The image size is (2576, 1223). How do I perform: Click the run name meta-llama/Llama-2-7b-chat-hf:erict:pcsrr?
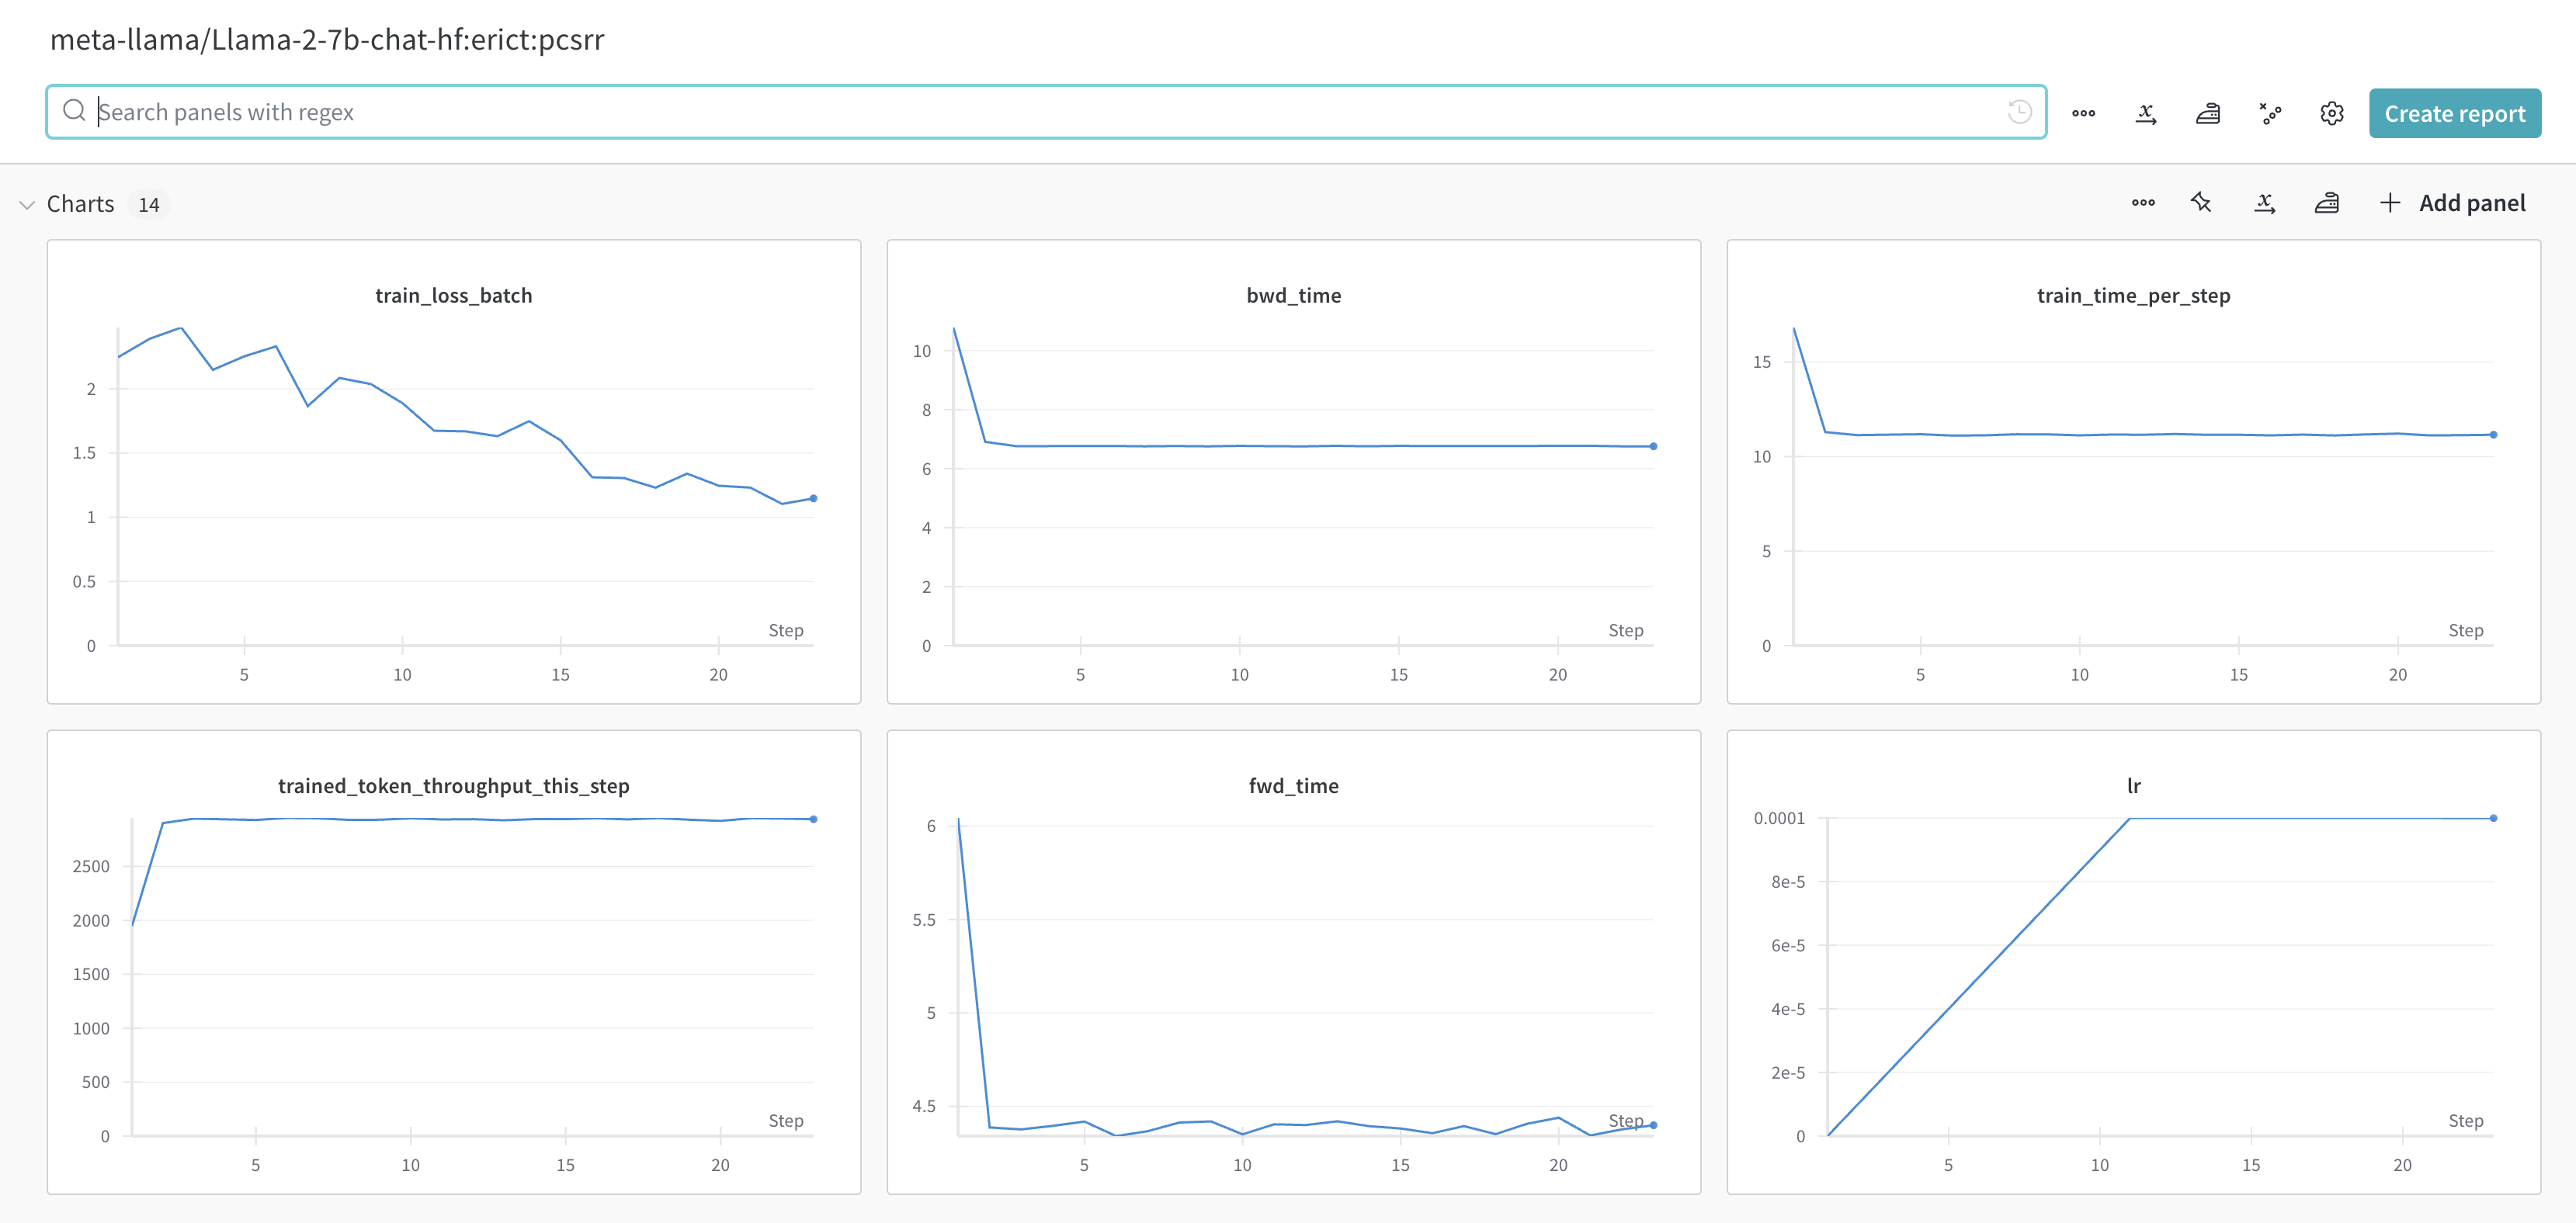click(x=327, y=39)
